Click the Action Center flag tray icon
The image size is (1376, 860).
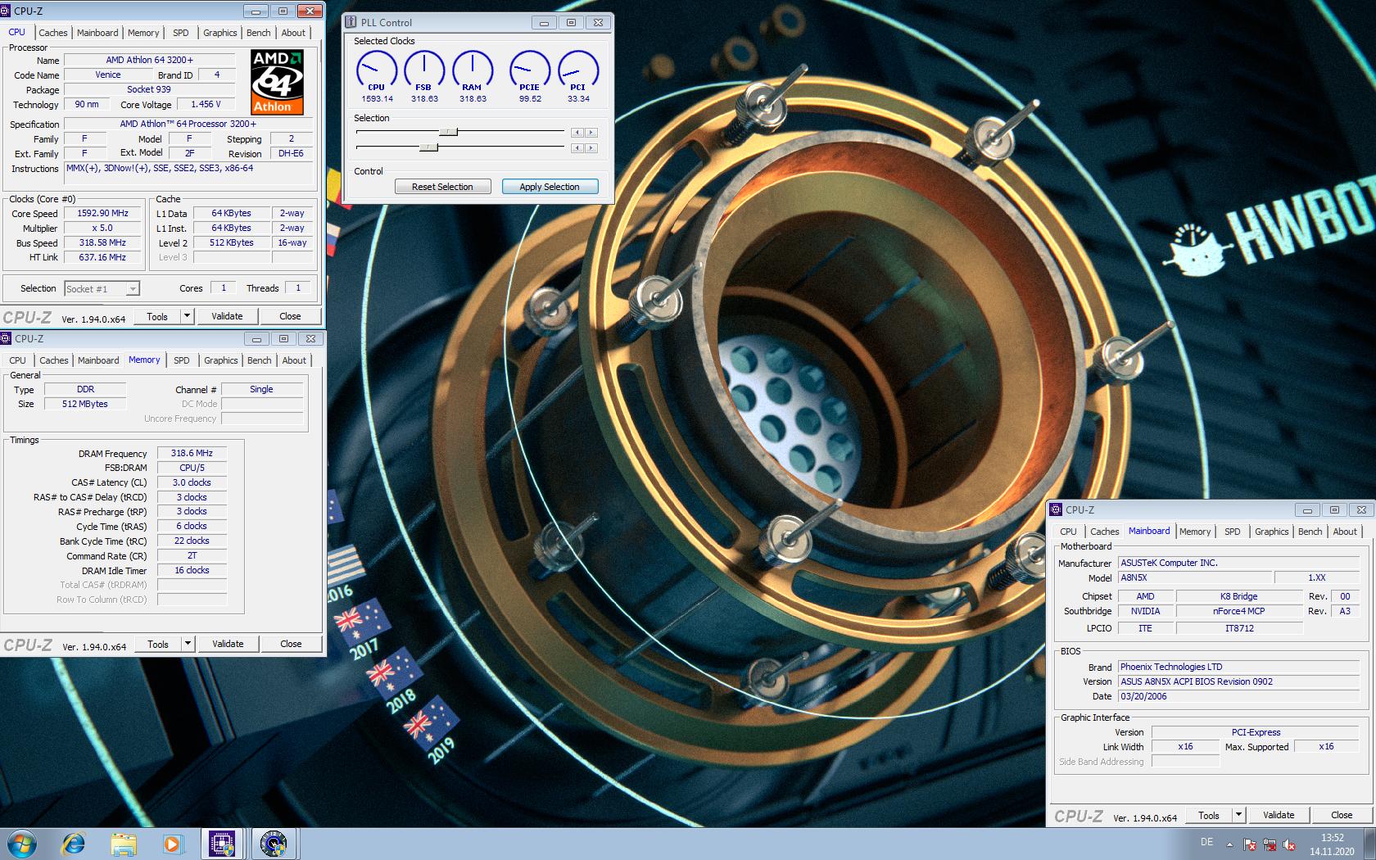[x=1250, y=844]
